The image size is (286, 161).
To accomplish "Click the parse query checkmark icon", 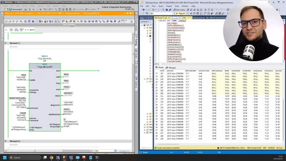I will (x=191, y=13).
